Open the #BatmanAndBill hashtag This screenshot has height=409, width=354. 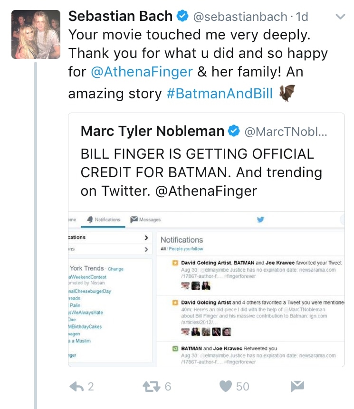click(220, 94)
